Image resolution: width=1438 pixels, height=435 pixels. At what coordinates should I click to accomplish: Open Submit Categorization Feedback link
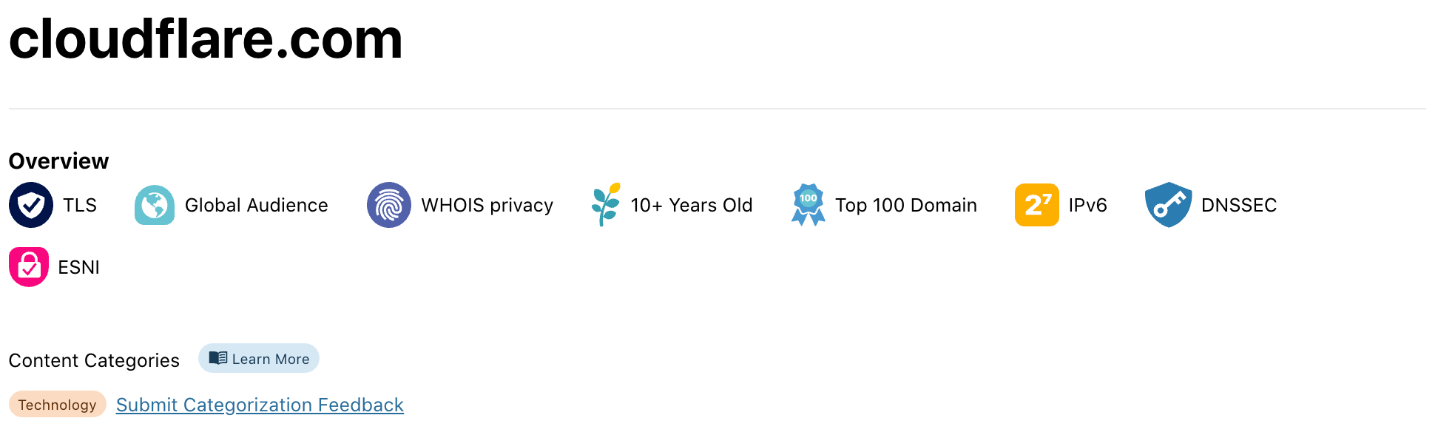tap(260, 405)
